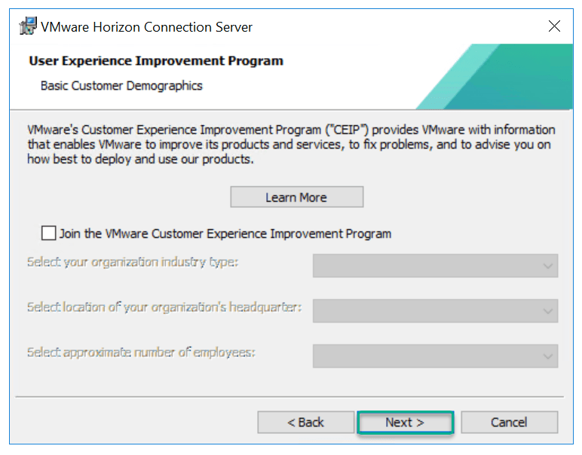Enable the Join VMware CEIP checkbox
This screenshot has width=582, height=455.
pos(50,233)
